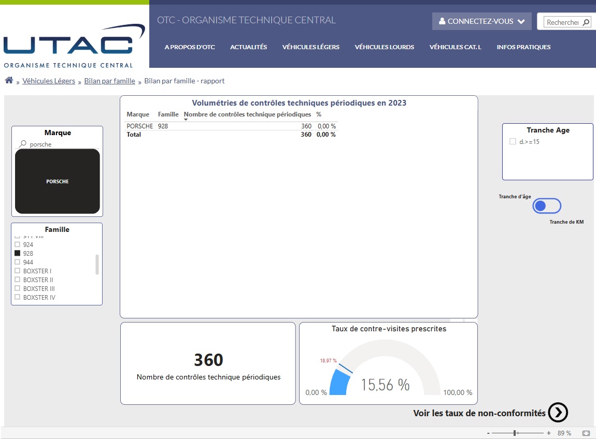The width and height of the screenshot is (596, 439).
Task: Click the Voir les taux de non-conformités link
Action: pyautogui.click(x=479, y=413)
